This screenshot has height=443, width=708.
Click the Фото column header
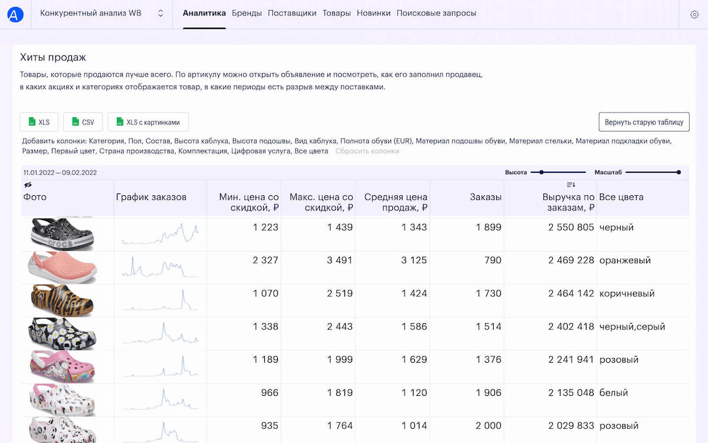(35, 197)
